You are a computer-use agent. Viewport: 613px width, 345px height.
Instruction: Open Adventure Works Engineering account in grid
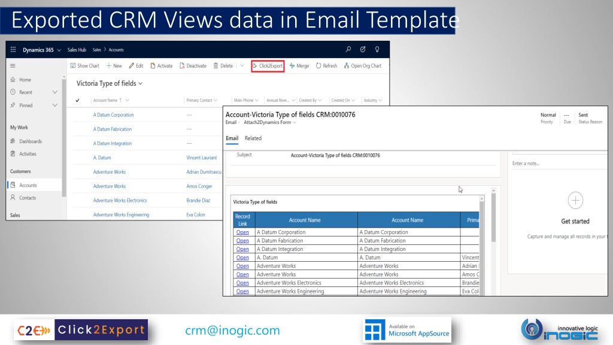[x=121, y=215]
